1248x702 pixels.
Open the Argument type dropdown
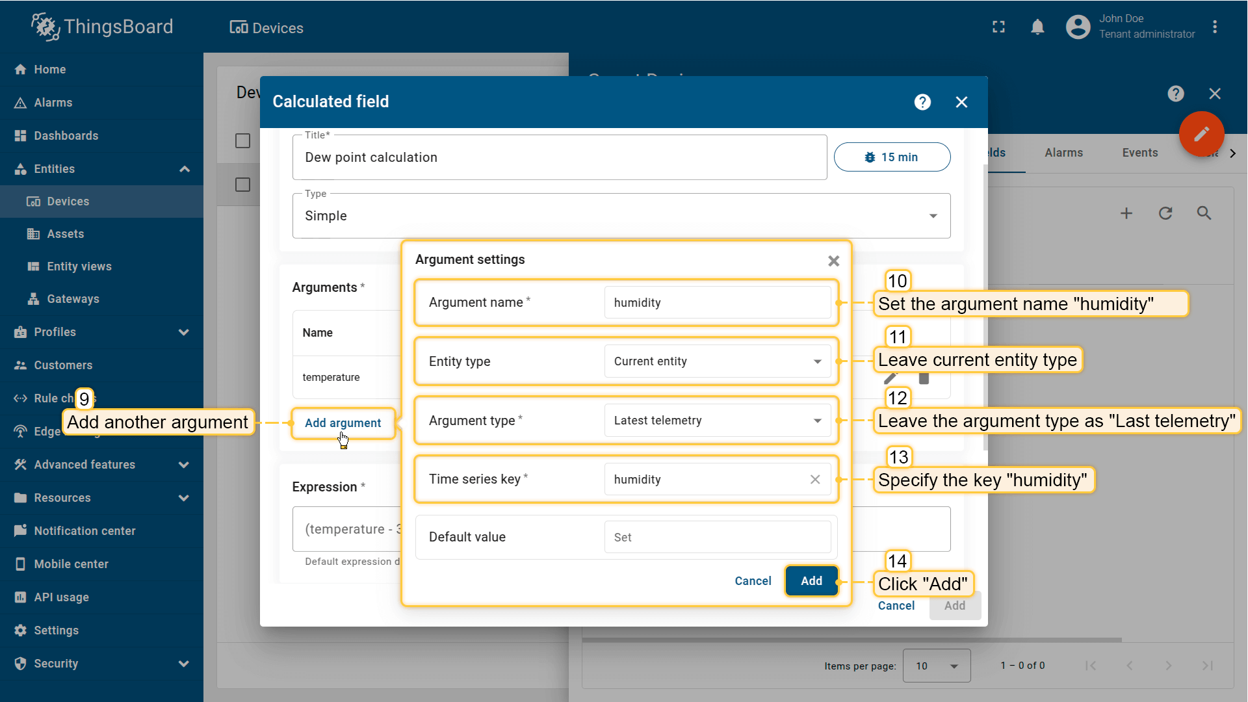(718, 421)
